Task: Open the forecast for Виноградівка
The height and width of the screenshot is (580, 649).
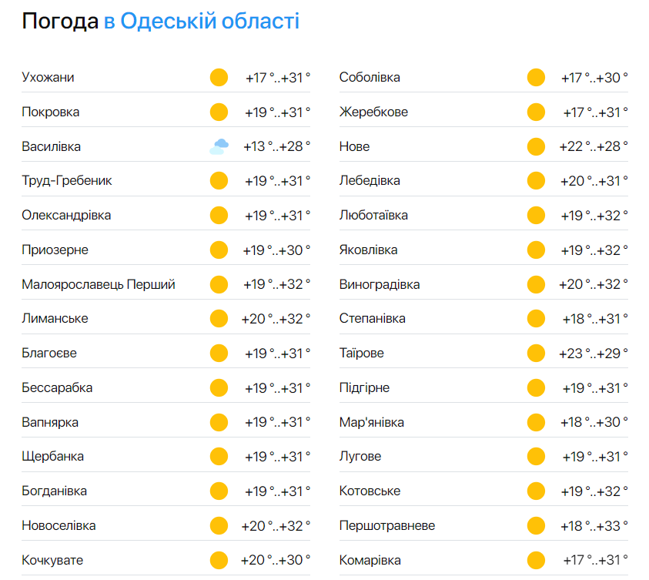Action: click(378, 283)
